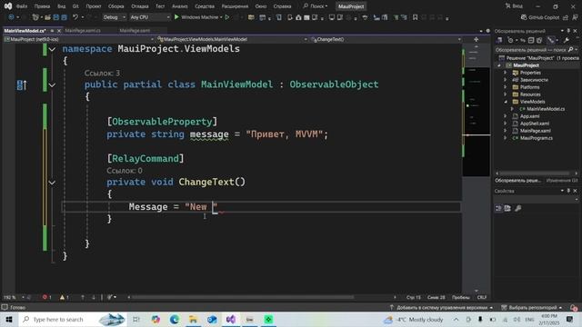Open the Расширения menu
This screenshot has height=327, width=582.
click(235, 6)
